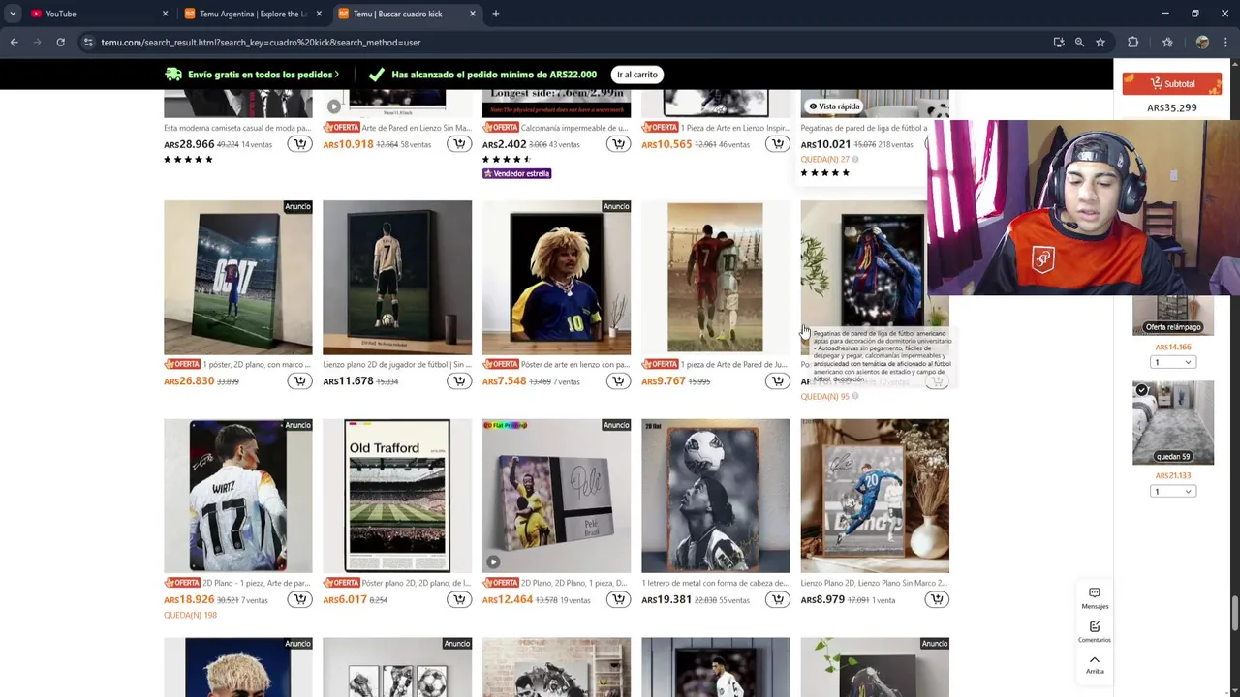Open quantity dropdown under ARS21.133

[1173, 492]
